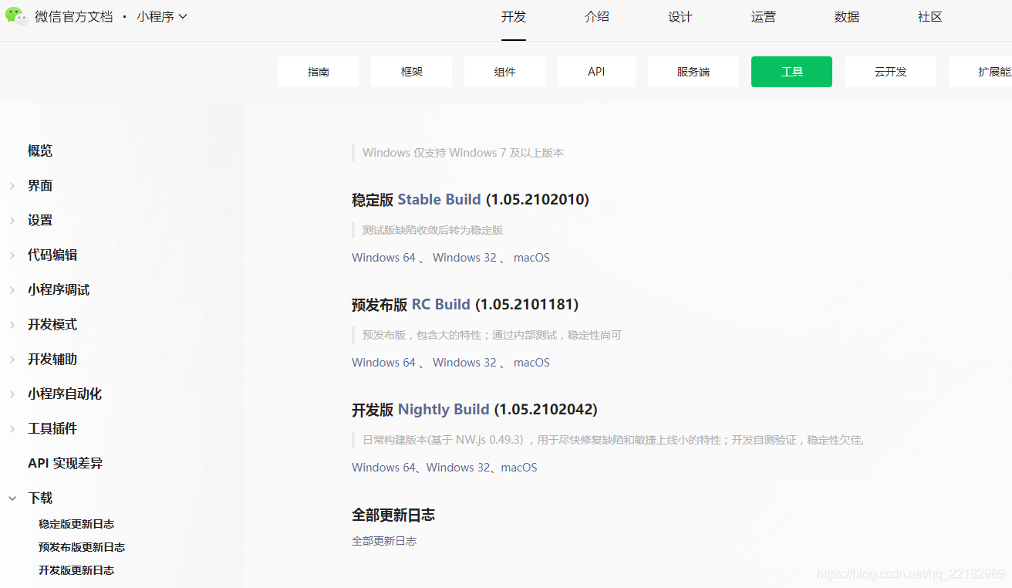This screenshot has height=588, width=1012.
Task: Click the green 工具 button
Action: coord(791,72)
